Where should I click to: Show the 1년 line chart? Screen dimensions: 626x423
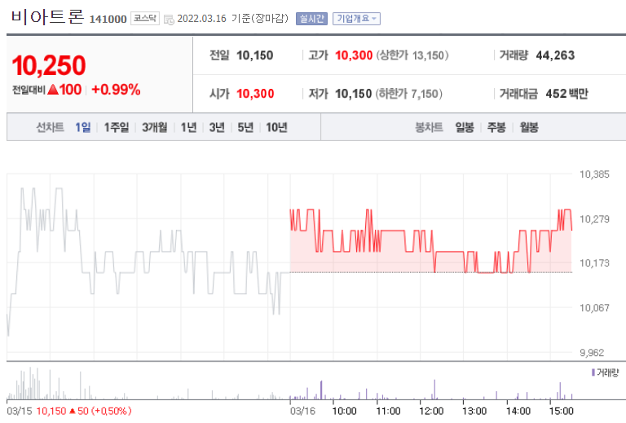point(188,127)
